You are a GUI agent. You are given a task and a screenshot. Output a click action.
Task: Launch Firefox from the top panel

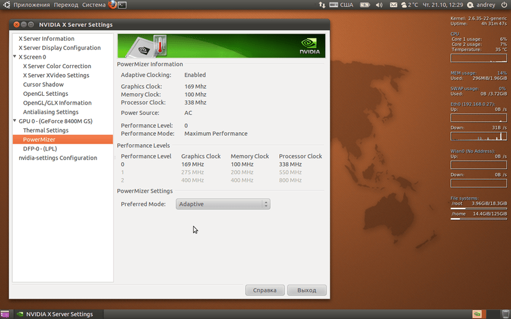pyautogui.click(x=113, y=4)
